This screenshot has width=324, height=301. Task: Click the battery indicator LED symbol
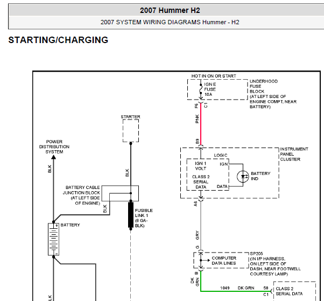[243, 177]
